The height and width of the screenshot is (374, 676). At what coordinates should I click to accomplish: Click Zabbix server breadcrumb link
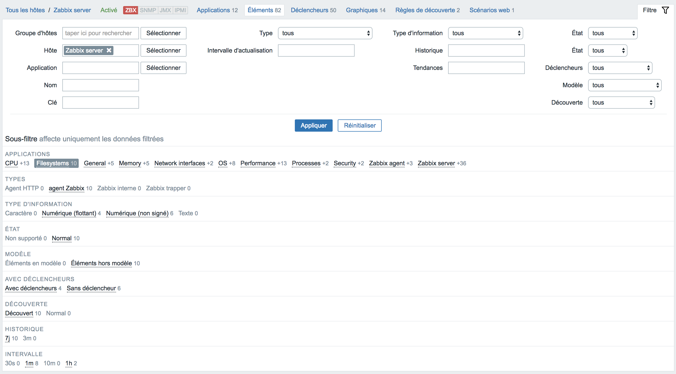coord(72,10)
